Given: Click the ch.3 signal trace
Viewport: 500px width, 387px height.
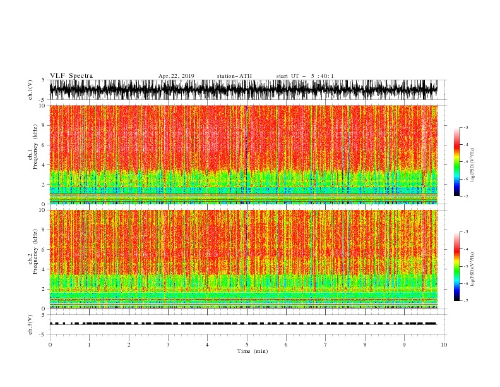Looking at the screenshot, I should [x=243, y=324].
